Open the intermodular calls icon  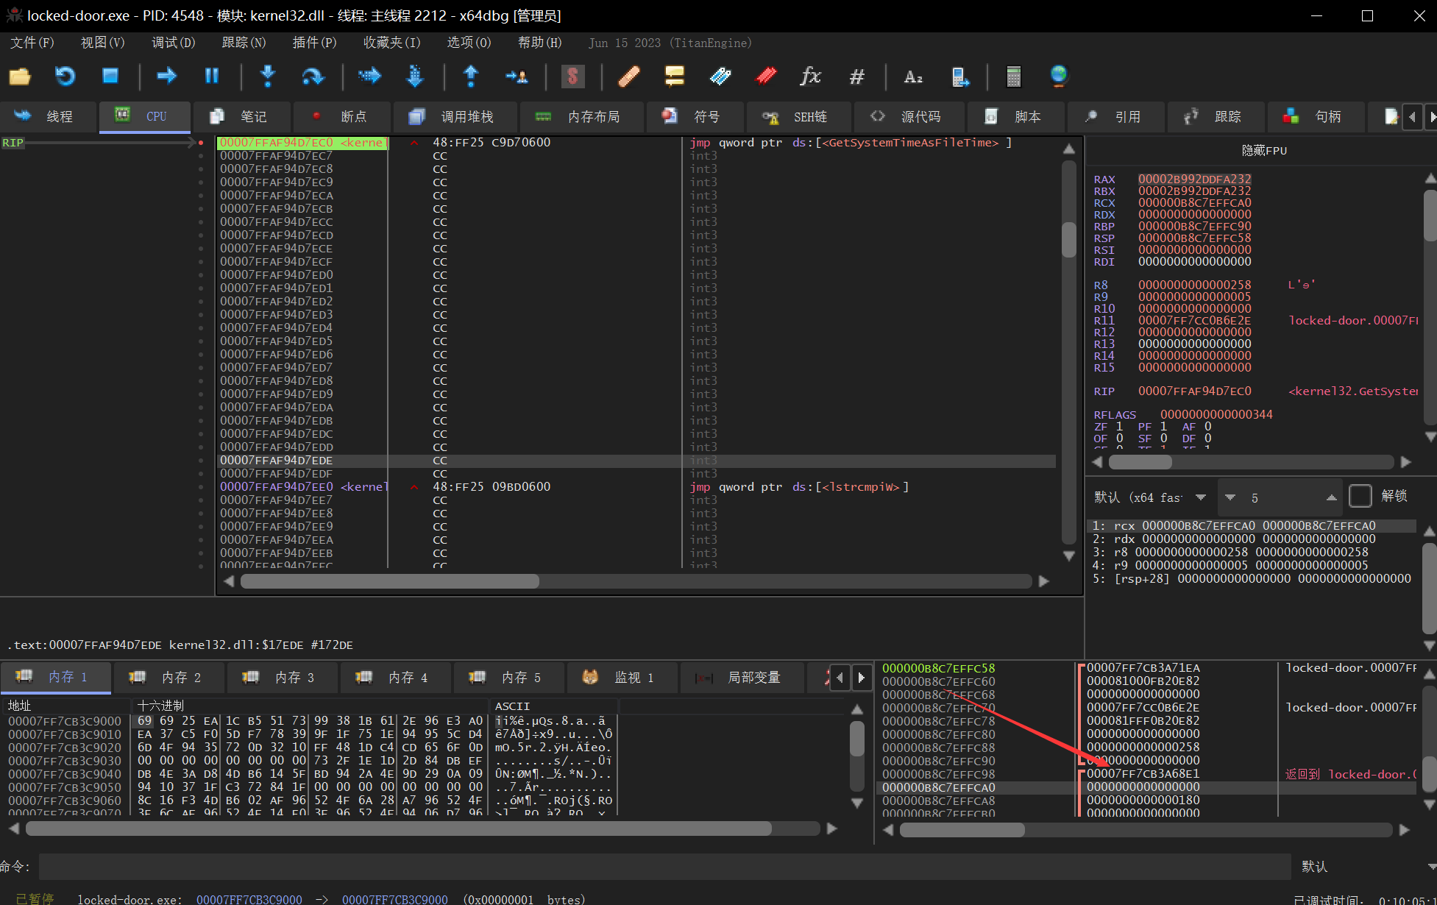tap(959, 76)
